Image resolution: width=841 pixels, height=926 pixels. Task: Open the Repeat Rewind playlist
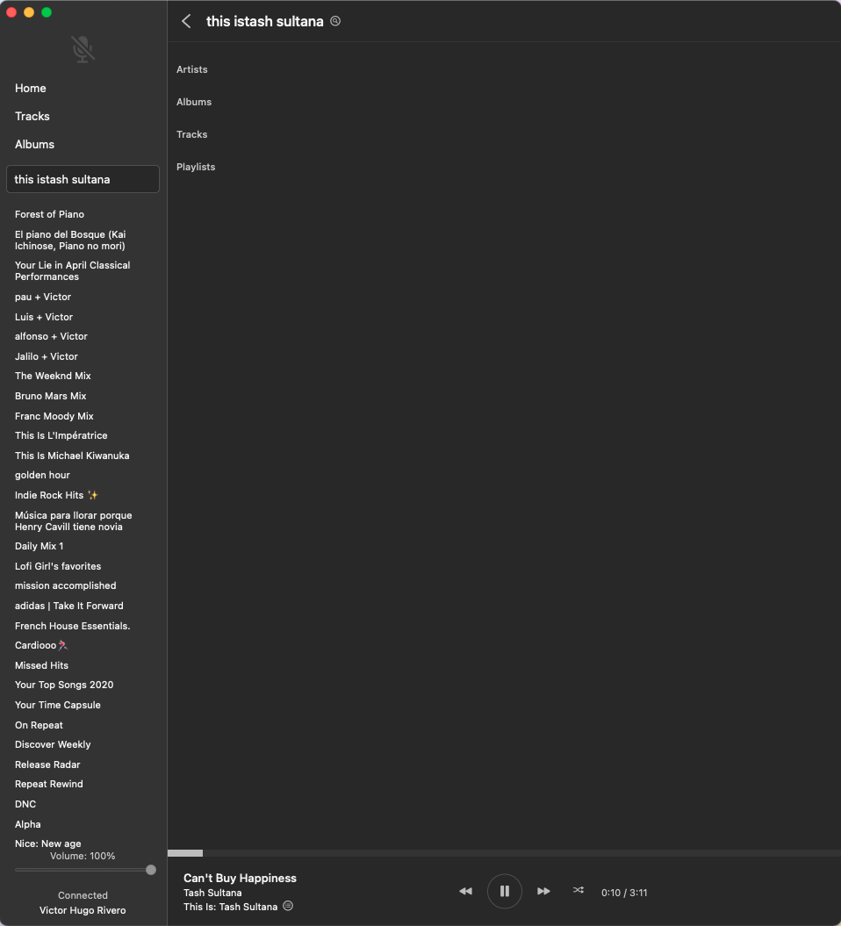(x=49, y=785)
